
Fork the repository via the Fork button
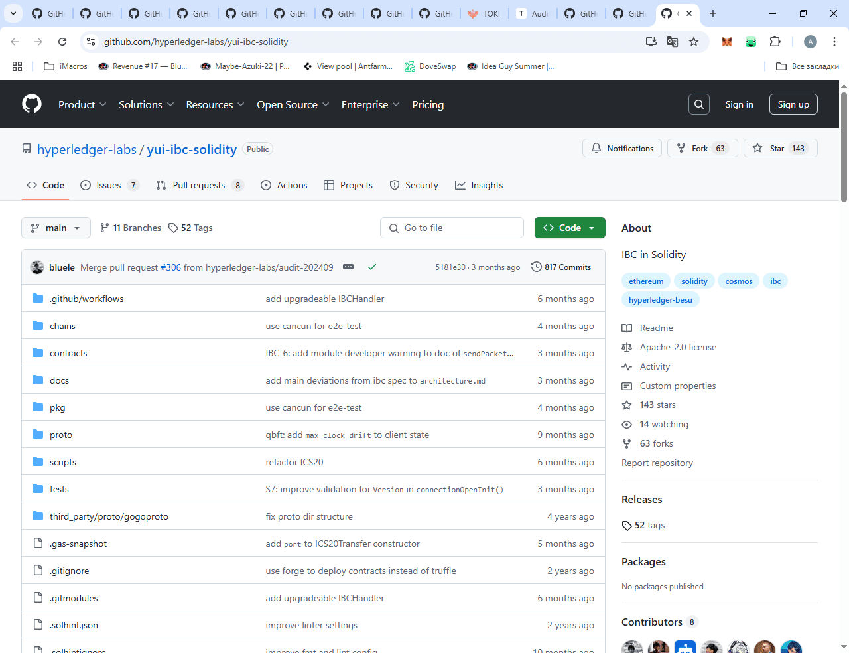click(x=702, y=149)
